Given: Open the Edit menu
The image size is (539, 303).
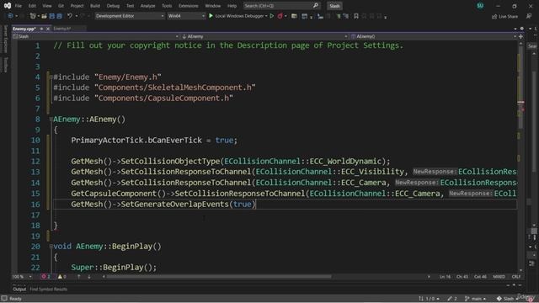Looking at the screenshot, I should [32, 6].
